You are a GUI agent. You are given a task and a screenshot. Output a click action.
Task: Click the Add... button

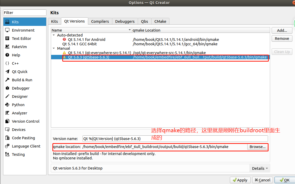pyautogui.click(x=282, y=30)
